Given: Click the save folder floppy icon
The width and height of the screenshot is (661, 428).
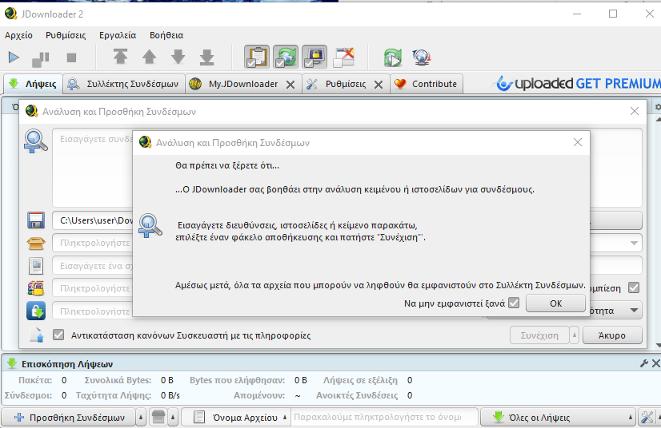Looking at the screenshot, I should coord(36,220).
